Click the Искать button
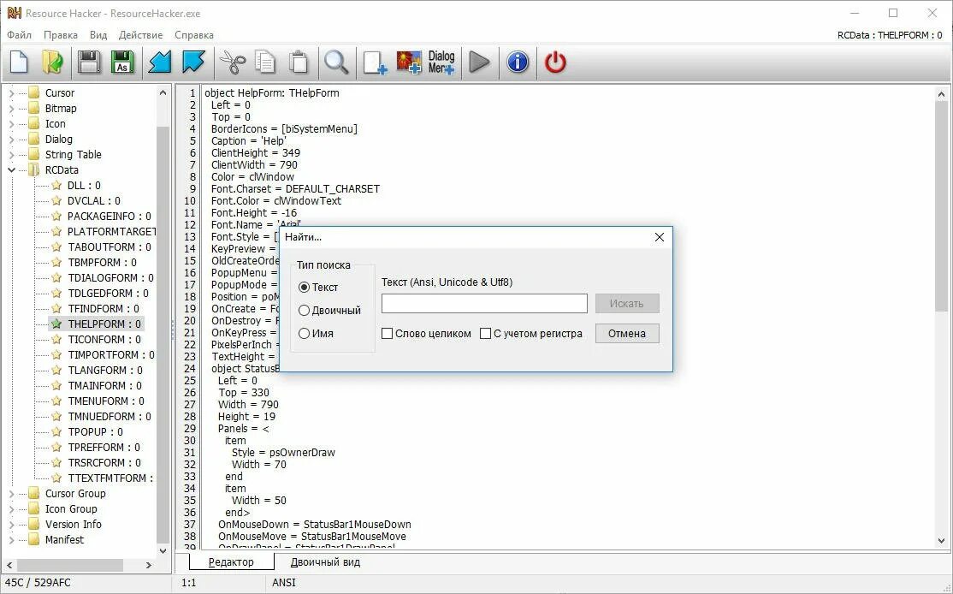The image size is (953, 594). click(x=626, y=303)
